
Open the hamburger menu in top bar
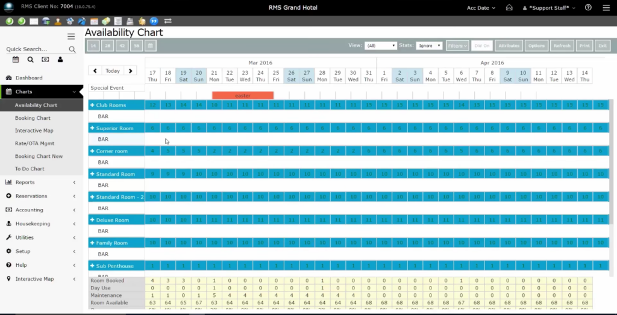[x=606, y=7]
